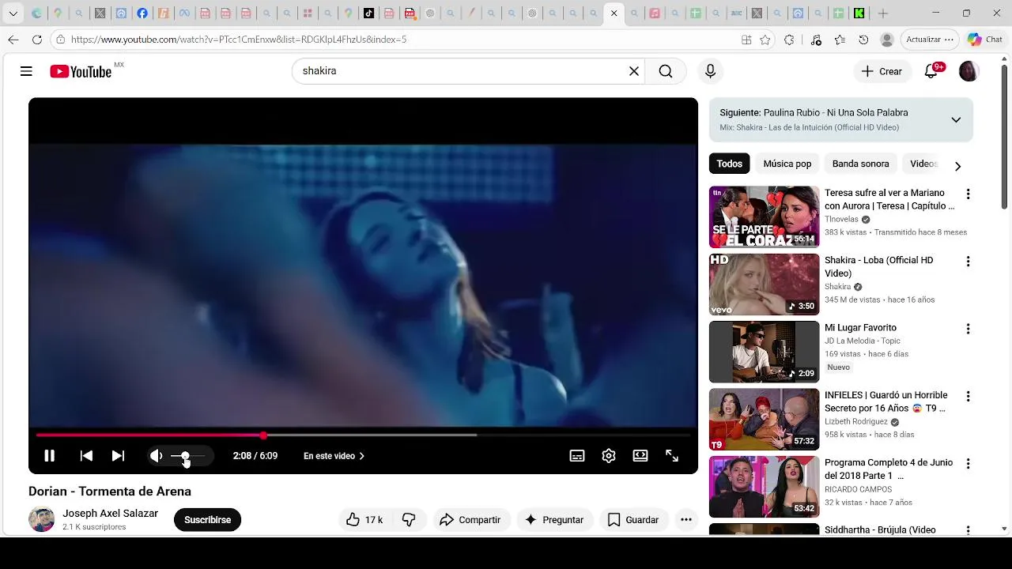The height and width of the screenshot is (569, 1012).
Task: Open the browser media control icon
Action: point(816,40)
